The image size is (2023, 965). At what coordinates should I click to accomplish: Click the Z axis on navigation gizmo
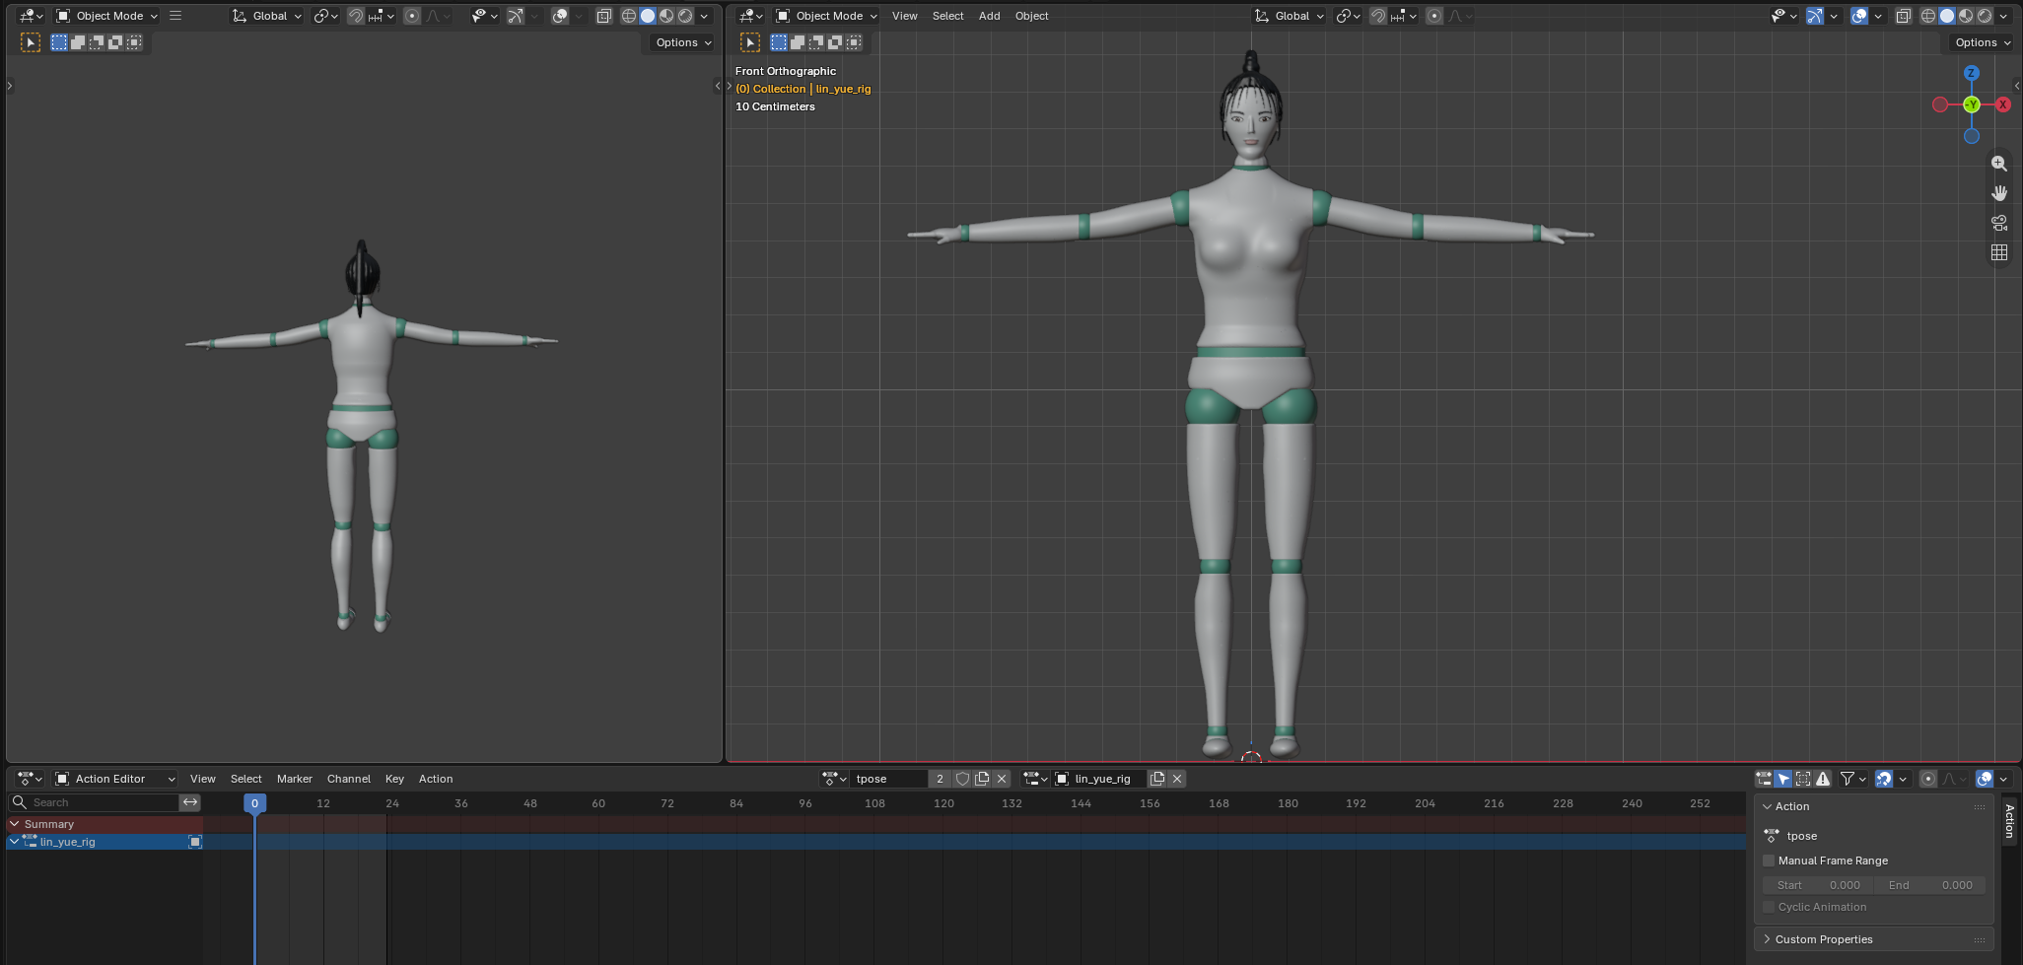(1972, 73)
